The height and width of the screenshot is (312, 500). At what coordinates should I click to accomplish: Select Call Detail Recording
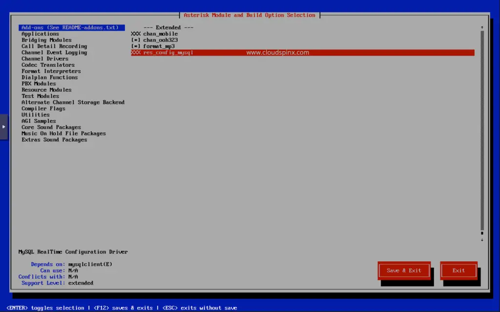54,46
